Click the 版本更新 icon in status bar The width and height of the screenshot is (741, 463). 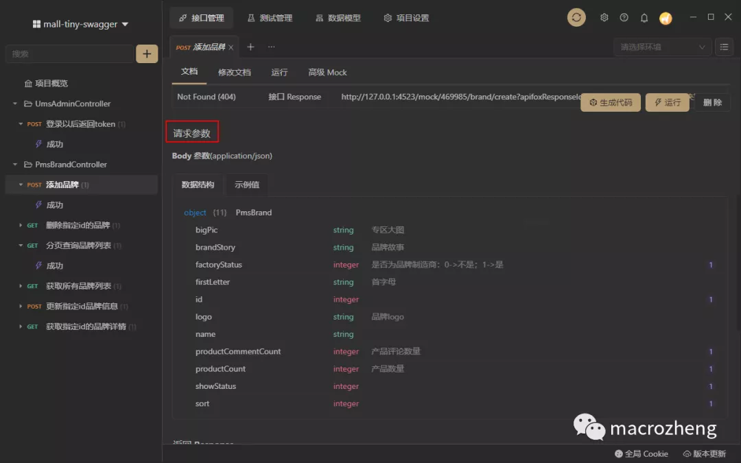tap(687, 454)
